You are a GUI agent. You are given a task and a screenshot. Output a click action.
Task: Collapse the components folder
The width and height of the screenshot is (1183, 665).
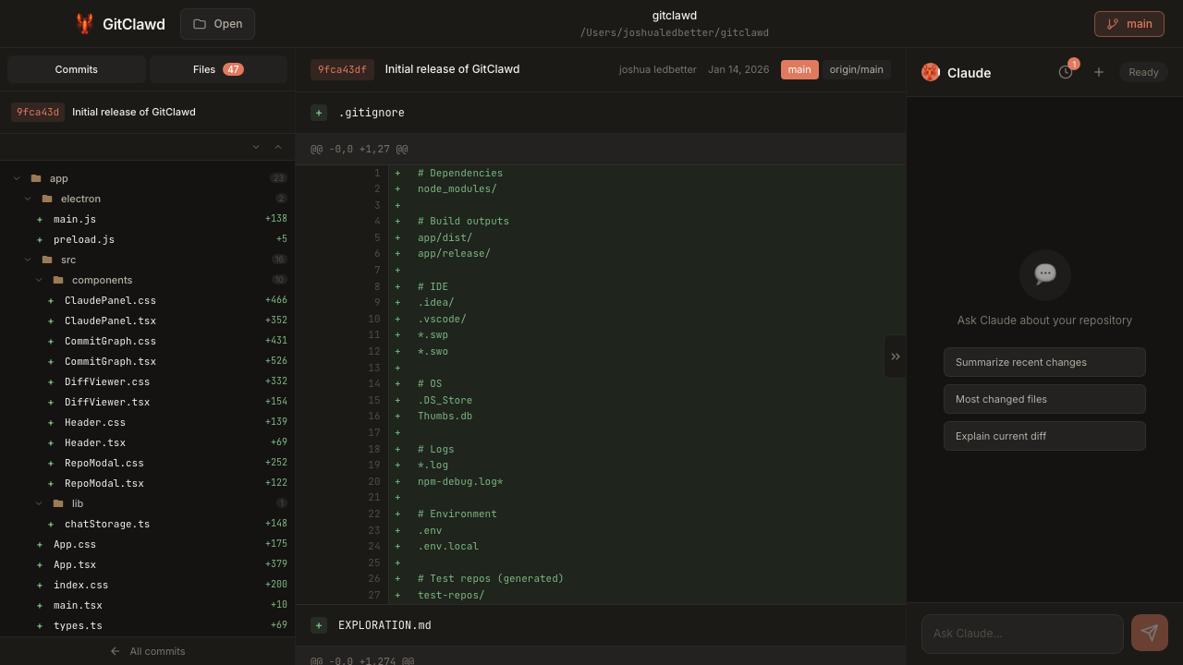click(x=39, y=279)
